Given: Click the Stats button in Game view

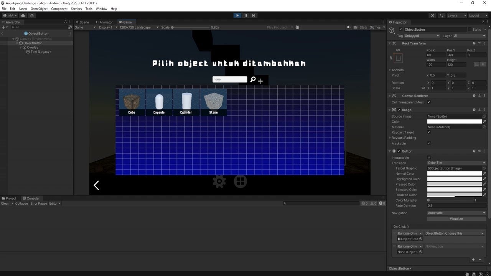Looking at the screenshot, I should pyautogui.click(x=363, y=27).
